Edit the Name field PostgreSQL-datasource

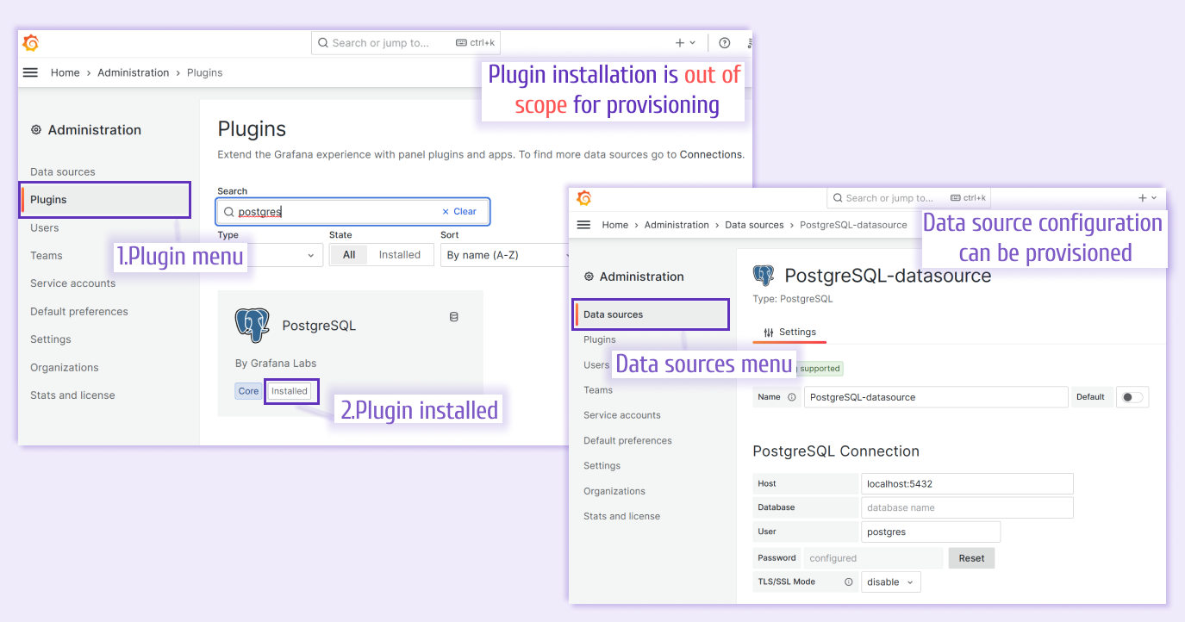point(936,397)
